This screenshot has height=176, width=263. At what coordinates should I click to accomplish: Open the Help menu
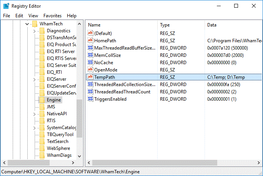72,16
